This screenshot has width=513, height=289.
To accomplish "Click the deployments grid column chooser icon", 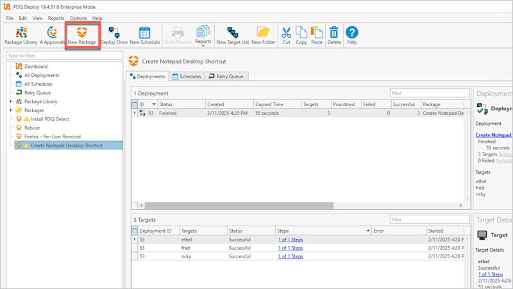I will click(x=135, y=104).
